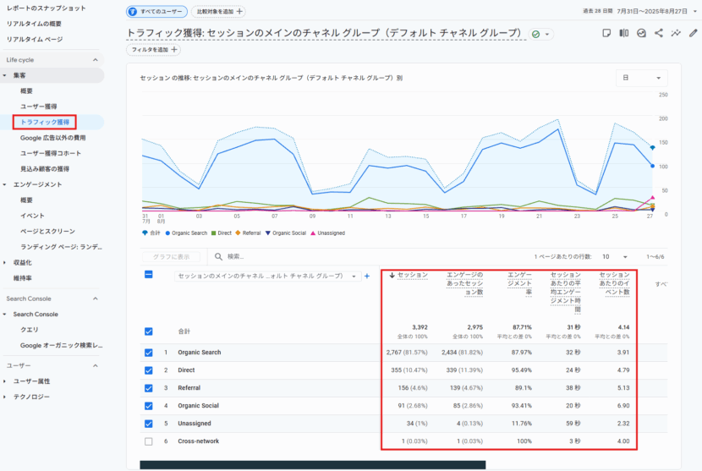Toggle the Unassigned row checkbox

pyautogui.click(x=149, y=424)
